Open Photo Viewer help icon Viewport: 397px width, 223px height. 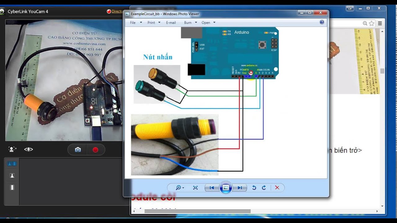pyautogui.click(x=322, y=22)
